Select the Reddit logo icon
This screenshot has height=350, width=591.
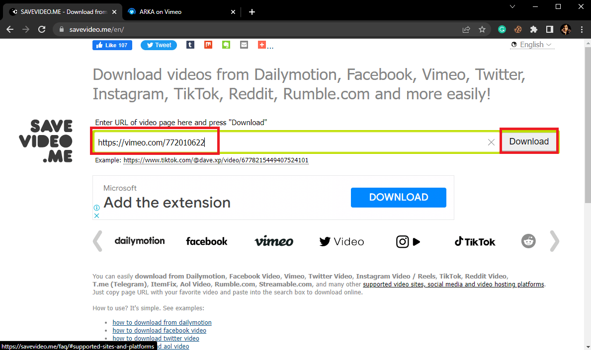[x=528, y=241]
